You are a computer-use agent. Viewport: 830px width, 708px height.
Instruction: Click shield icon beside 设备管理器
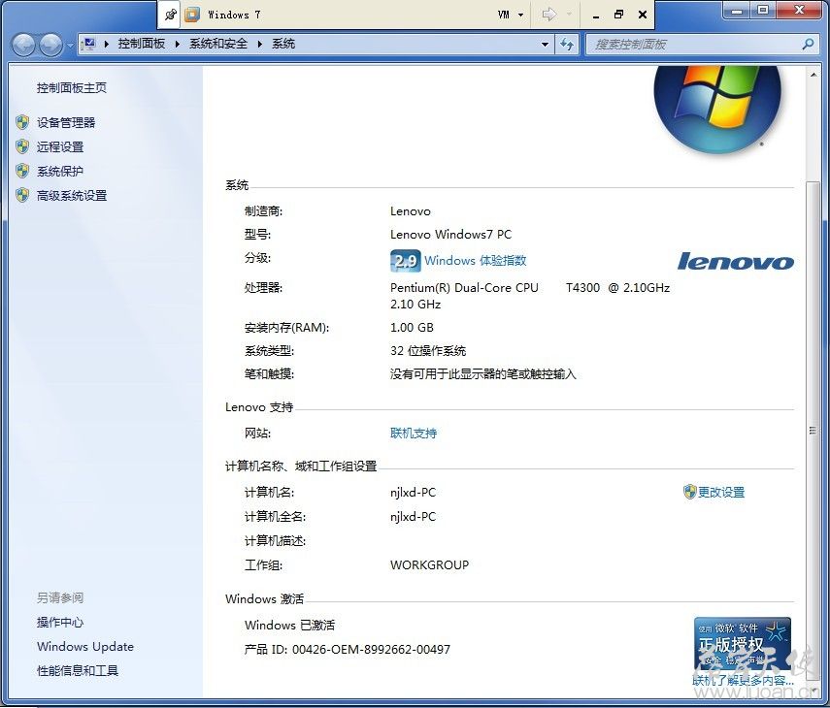point(22,122)
